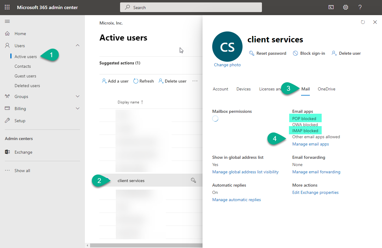This screenshot has height=248, width=382.
Task: Open Manage email forwarding link
Action: [x=316, y=172]
